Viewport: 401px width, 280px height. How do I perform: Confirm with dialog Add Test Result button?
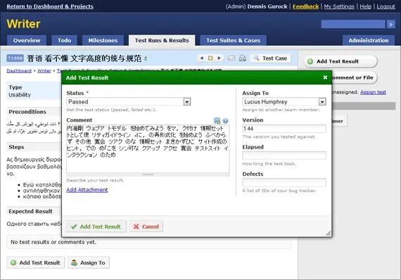point(96,227)
